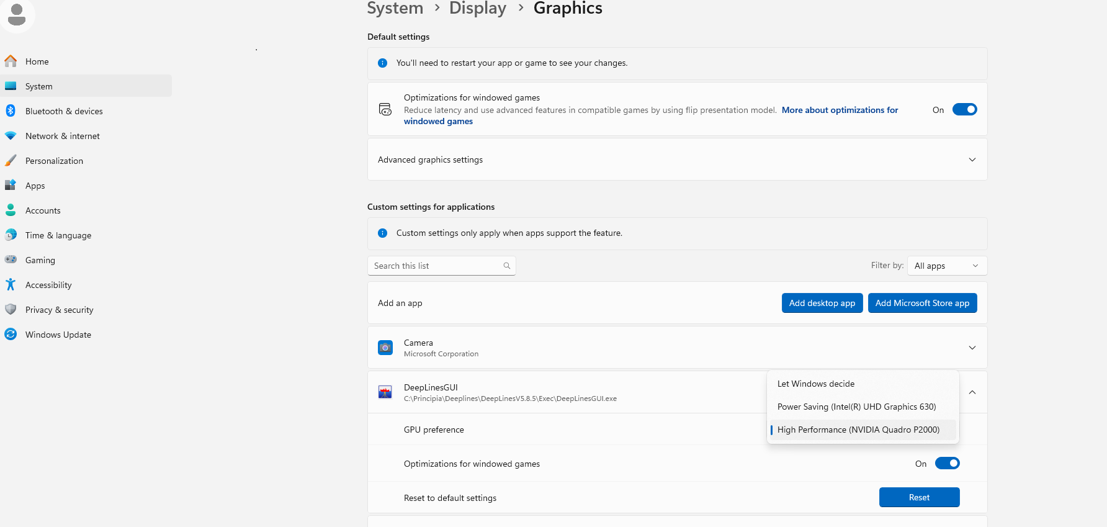Image resolution: width=1107 pixels, height=527 pixels.
Task: Toggle default Optimizations for windowed games switch
Action: [964, 110]
